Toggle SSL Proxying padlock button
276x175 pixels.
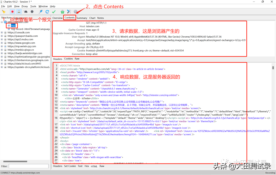(x=19, y=11)
